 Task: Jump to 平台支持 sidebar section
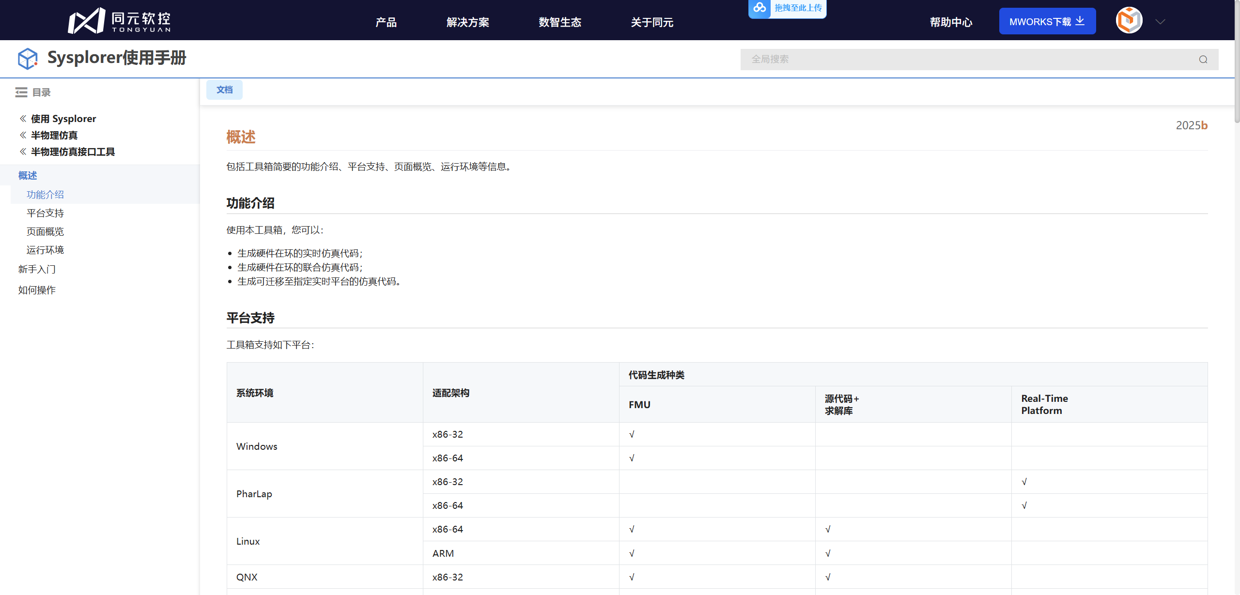click(x=45, y=213)
